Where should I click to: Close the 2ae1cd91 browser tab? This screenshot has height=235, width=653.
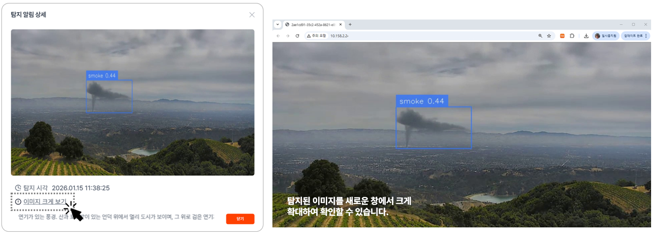pos(341,24)
